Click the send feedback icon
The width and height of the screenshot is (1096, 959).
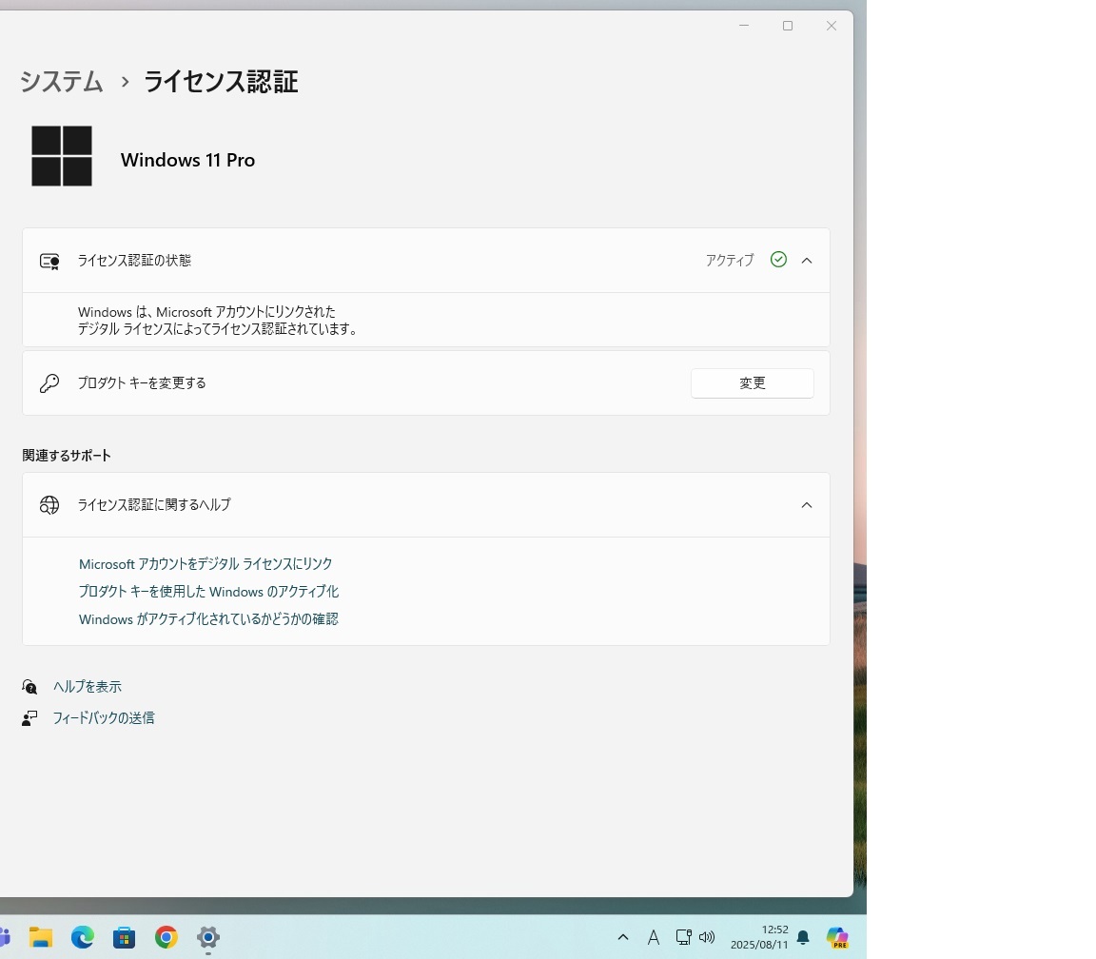[29, 718]
